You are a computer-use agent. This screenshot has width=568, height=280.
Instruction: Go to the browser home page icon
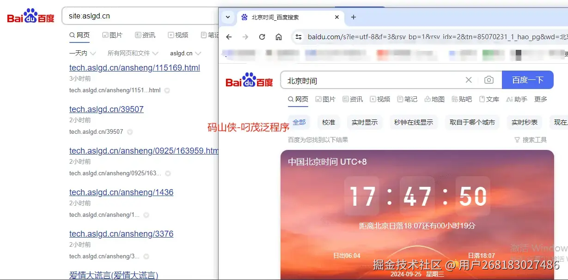279,37
